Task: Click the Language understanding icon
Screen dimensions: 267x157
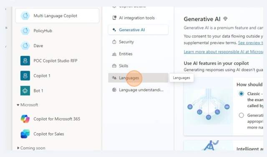Action: click(114, 90)
